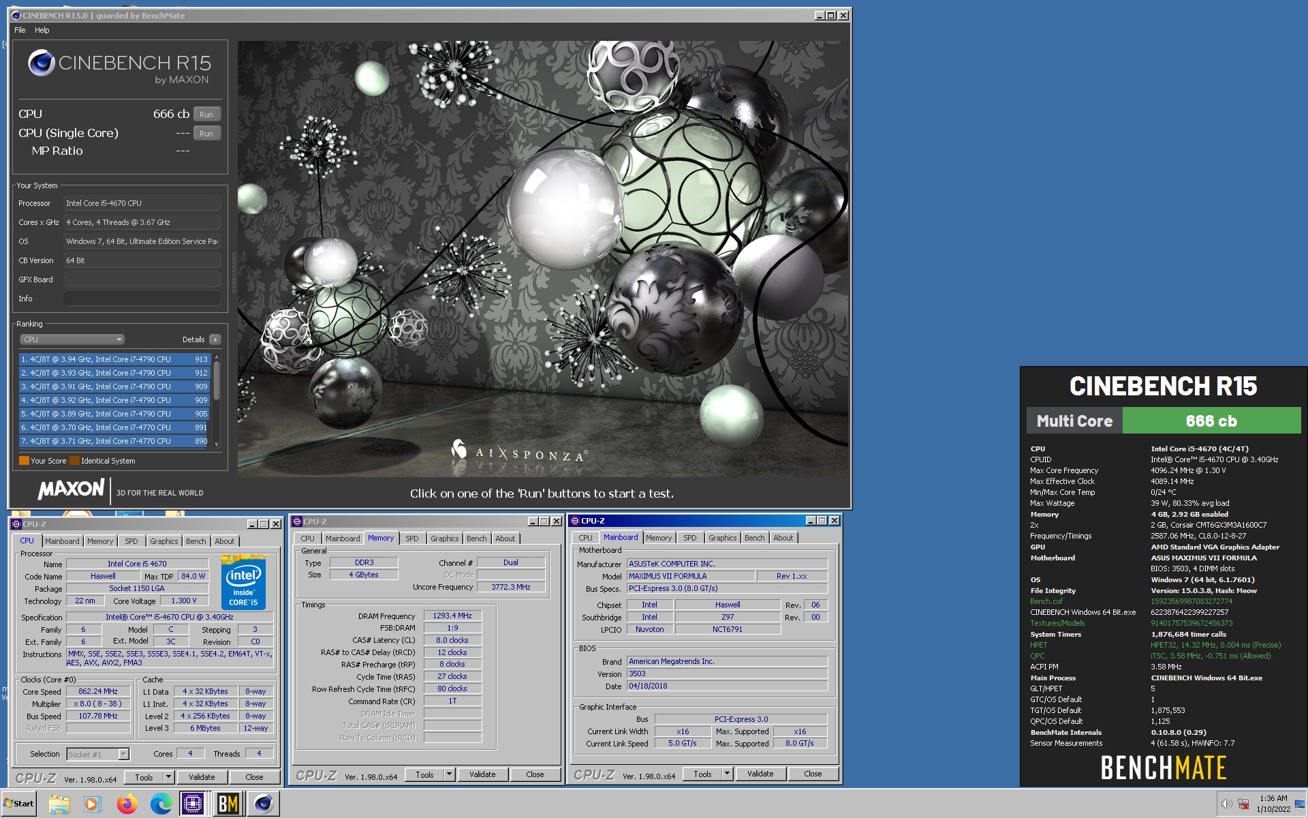Open the Help menu in Cinebench
Viewport: 1308px width, 818px height.
pyautogui.click(x=42, y=30)
